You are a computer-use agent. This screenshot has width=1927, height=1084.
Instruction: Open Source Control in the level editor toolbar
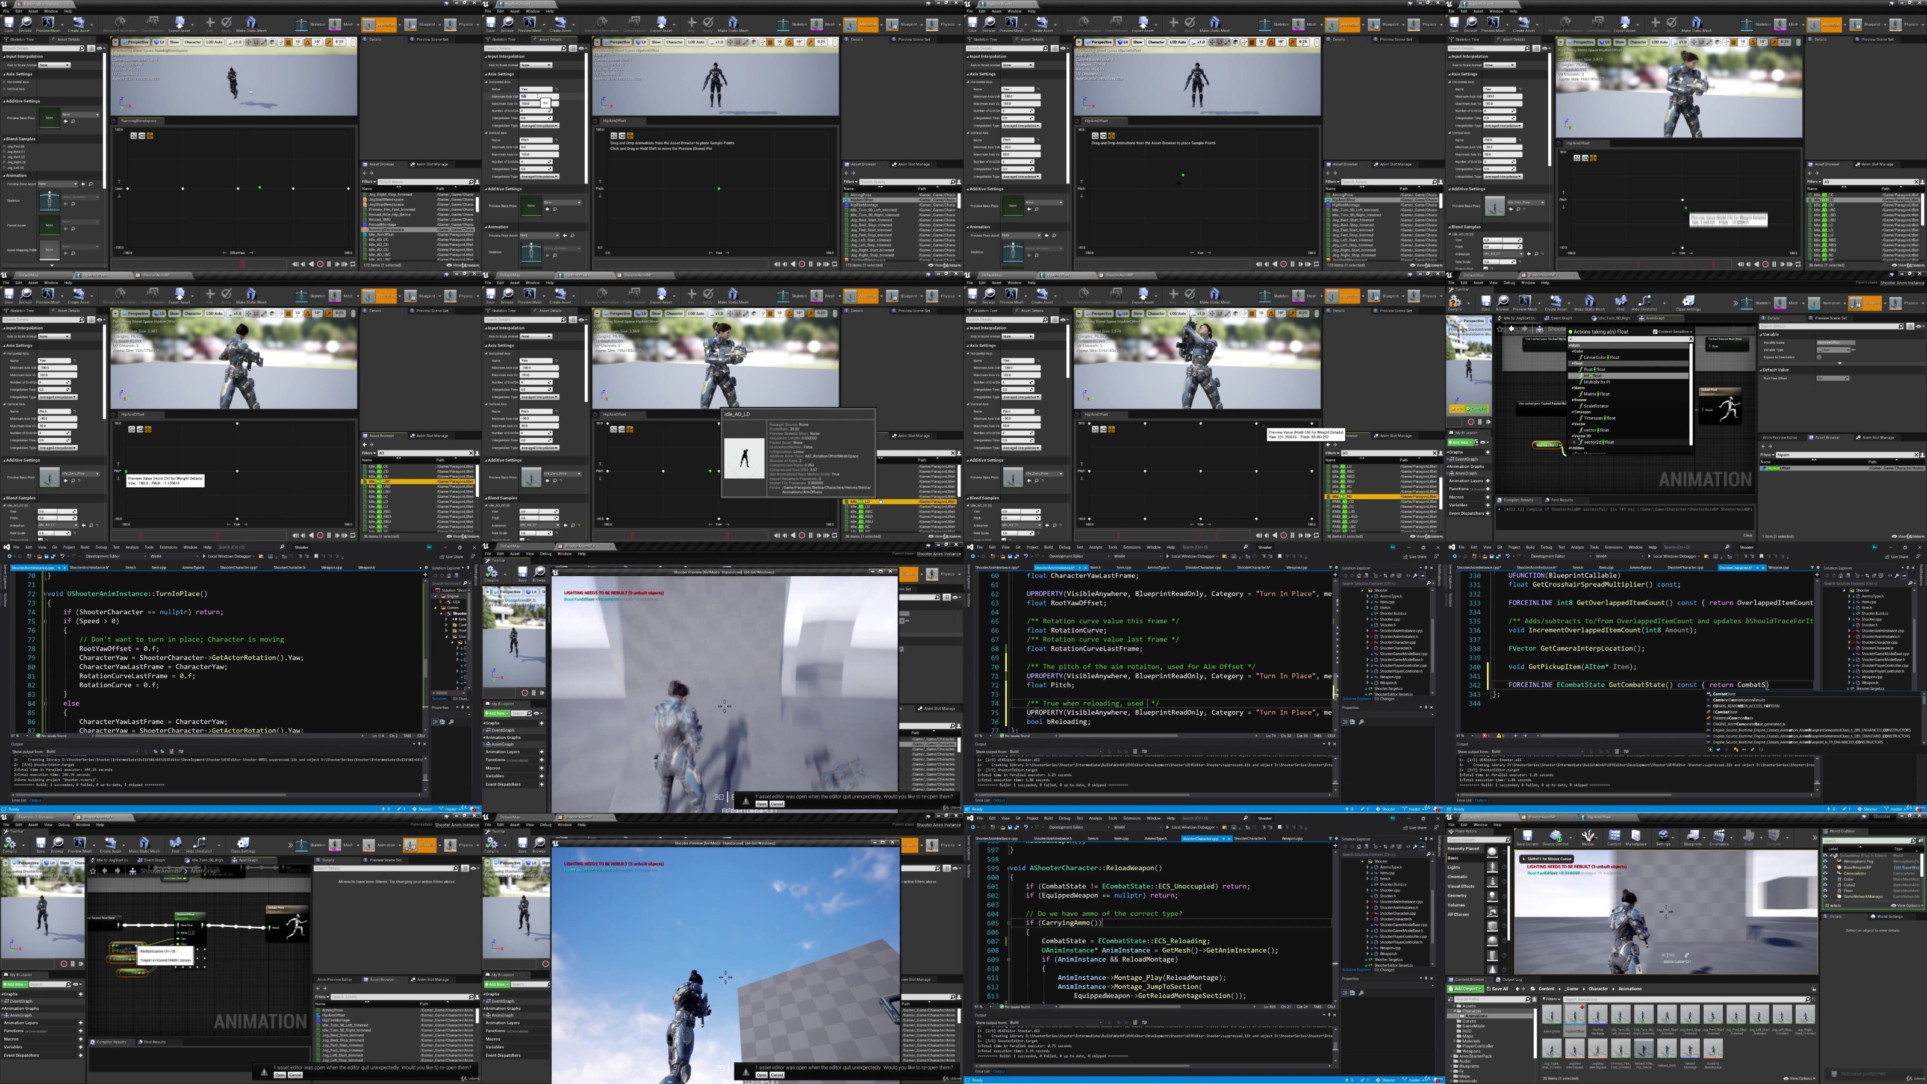pos(1555,838)
